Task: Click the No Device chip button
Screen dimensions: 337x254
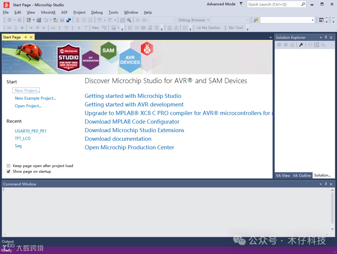Action: point(208,28)
